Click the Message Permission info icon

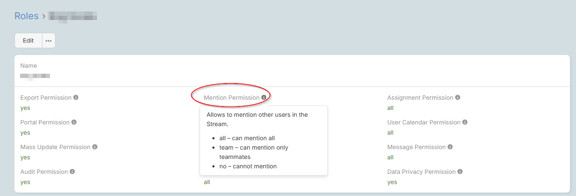coord(450,147)
